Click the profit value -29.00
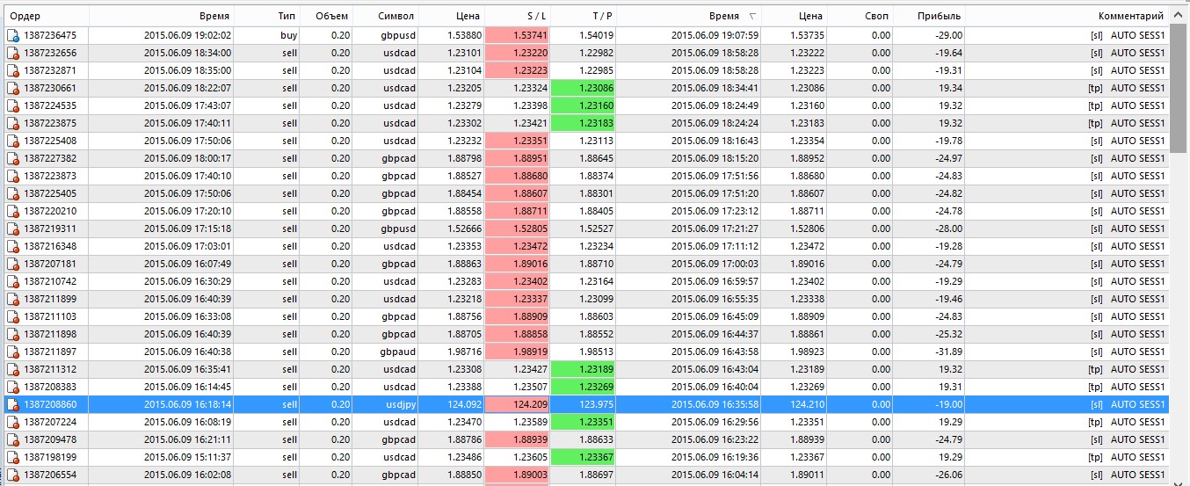Image resolution: width=1190 pixels, height=486 pixels. pyautogui.click(x=948, y=36)
